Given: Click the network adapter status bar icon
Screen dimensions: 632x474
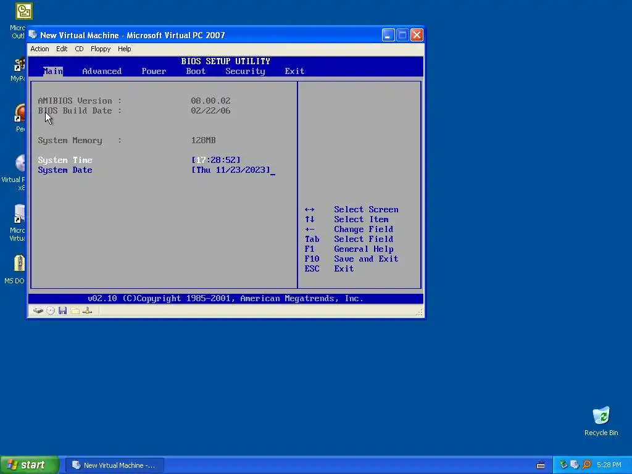Looking at the screenshot, I should point(87,310).
